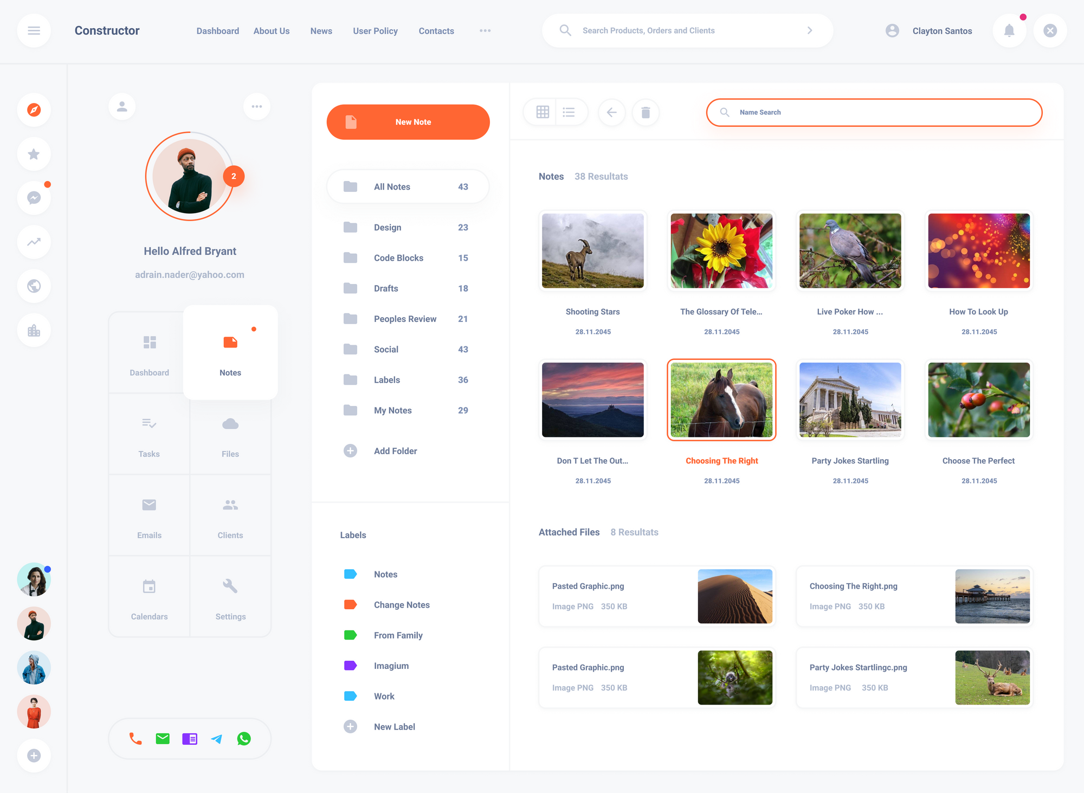
Task: Click the WhatsApp icon in the contact bar
Action: (x=244, y=738)
